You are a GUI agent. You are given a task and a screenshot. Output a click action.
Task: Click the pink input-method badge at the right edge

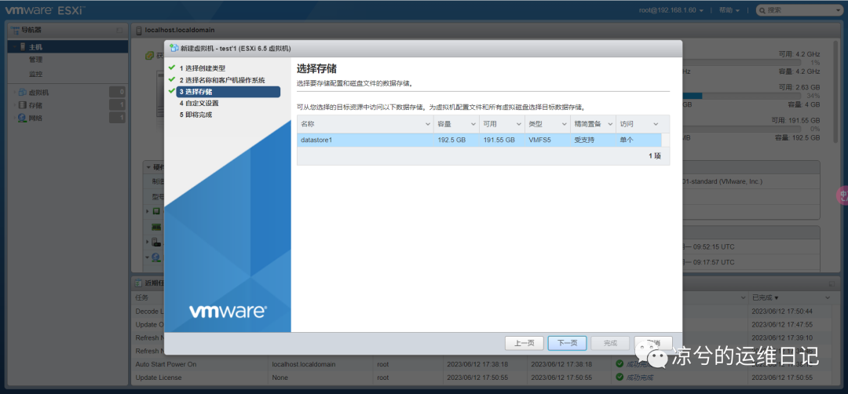click(843, 195)
